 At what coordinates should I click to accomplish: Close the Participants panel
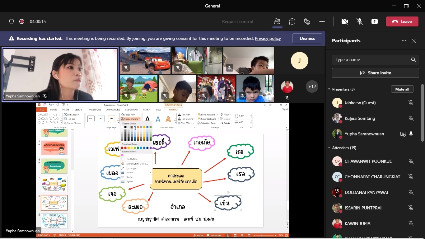point(414,41)
